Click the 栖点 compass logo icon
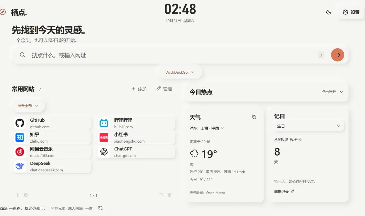 (2, 12)
